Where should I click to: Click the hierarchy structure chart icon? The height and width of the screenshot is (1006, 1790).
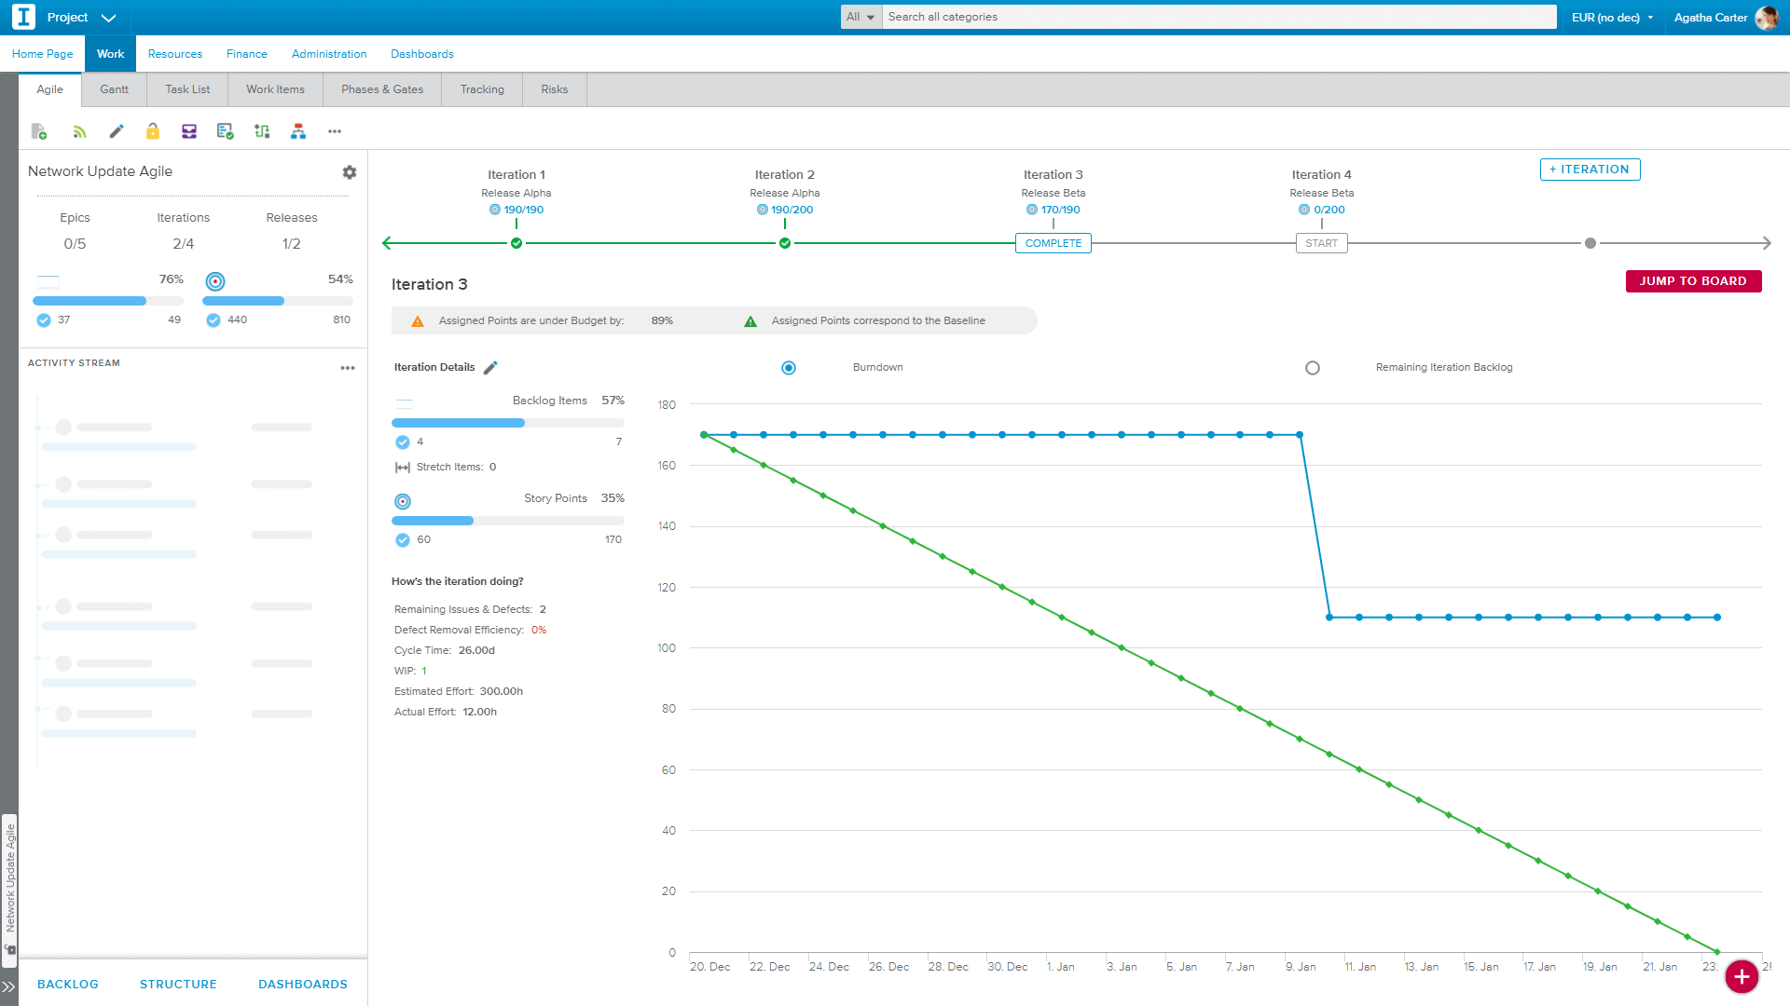pyautogui.click(x=298, y=131)
